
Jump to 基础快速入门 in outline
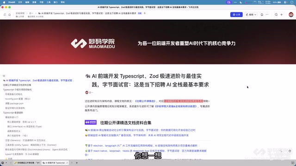pyautogui.click(x=12, y=117)
